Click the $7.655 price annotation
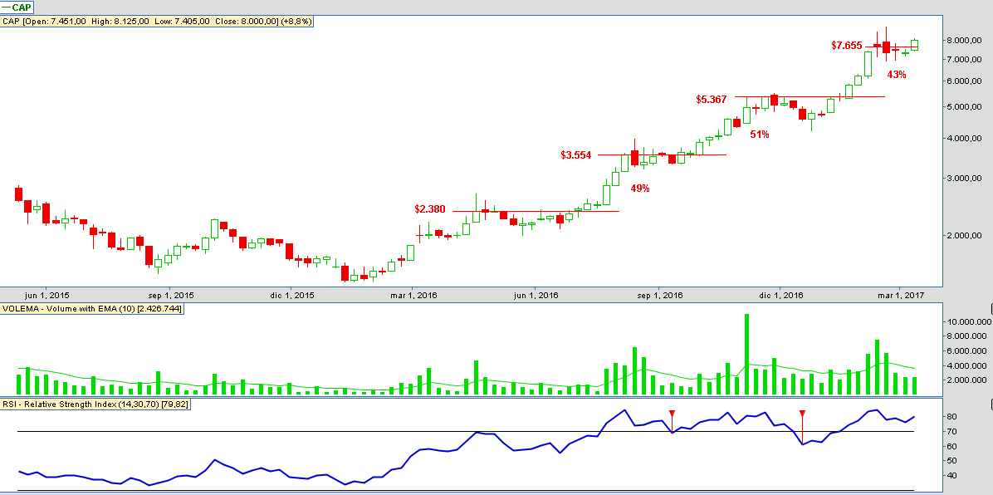Image resolution: width=993 pixels, height=495 pixels. coord(847,45)
